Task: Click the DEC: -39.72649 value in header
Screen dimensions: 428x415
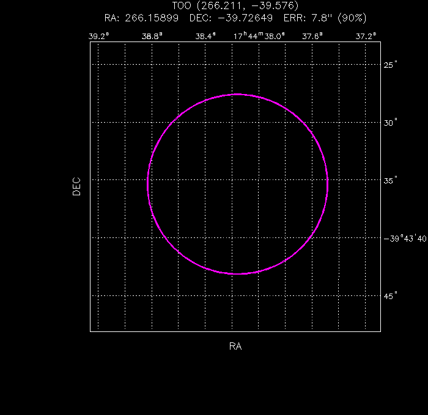Action: [x=231, y=18]
